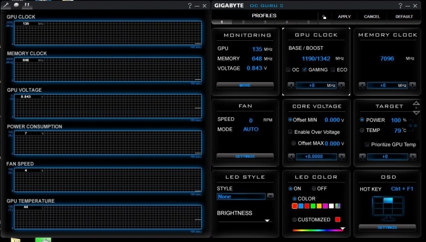Image resolution: width=426 pixels, height=242 pixels.
Task: Pause monitoring with the pause icon
Action: click(x=27, y=5)
